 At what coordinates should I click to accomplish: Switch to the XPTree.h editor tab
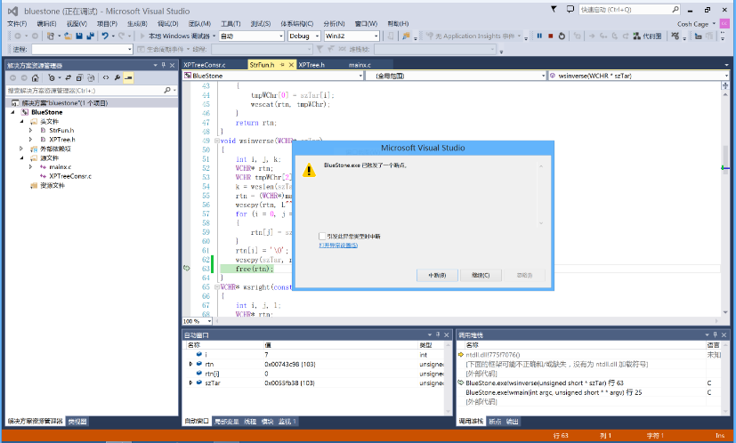(311, 65)
